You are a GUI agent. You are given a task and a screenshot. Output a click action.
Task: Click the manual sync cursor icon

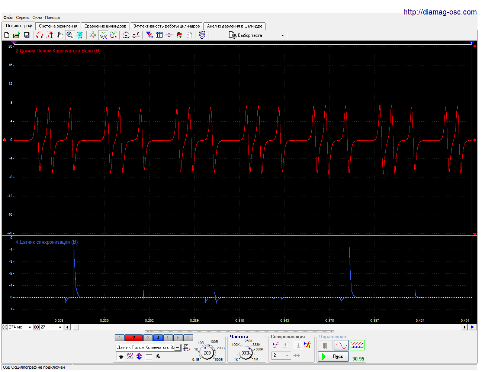[307, 345]
